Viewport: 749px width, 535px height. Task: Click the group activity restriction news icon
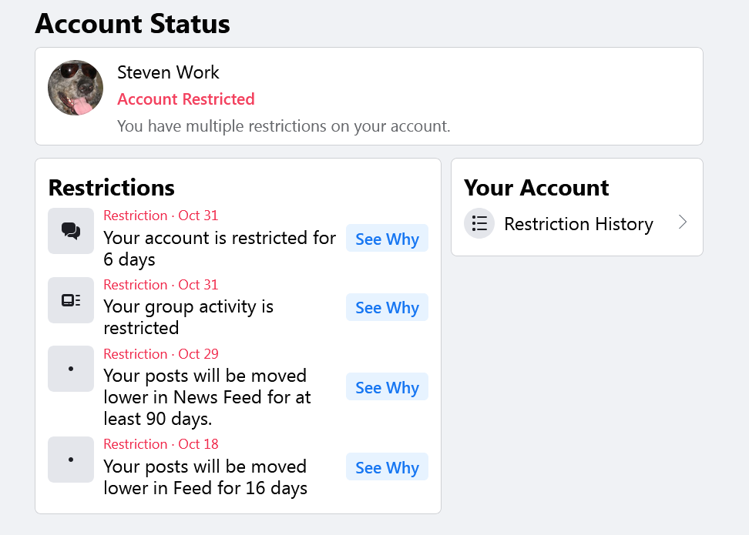pyautogui.click(x=71, y=299)
